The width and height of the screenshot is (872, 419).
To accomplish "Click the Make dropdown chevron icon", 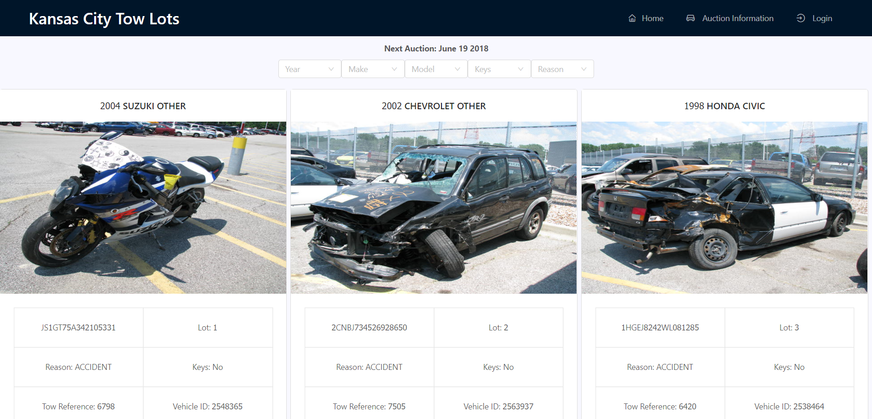I will coord(394,69).
